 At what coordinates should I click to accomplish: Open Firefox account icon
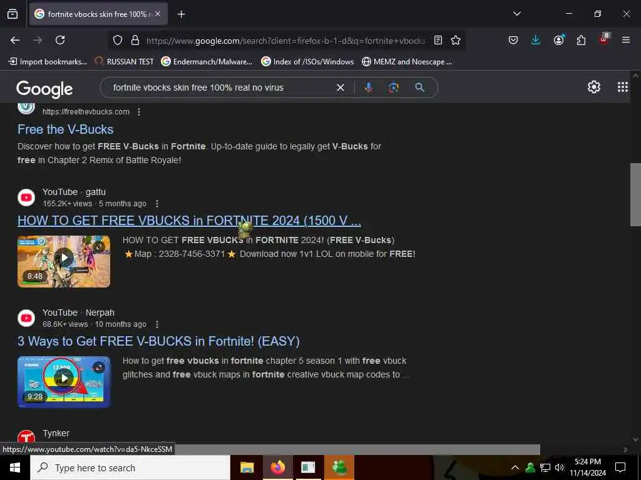point(558,40)
